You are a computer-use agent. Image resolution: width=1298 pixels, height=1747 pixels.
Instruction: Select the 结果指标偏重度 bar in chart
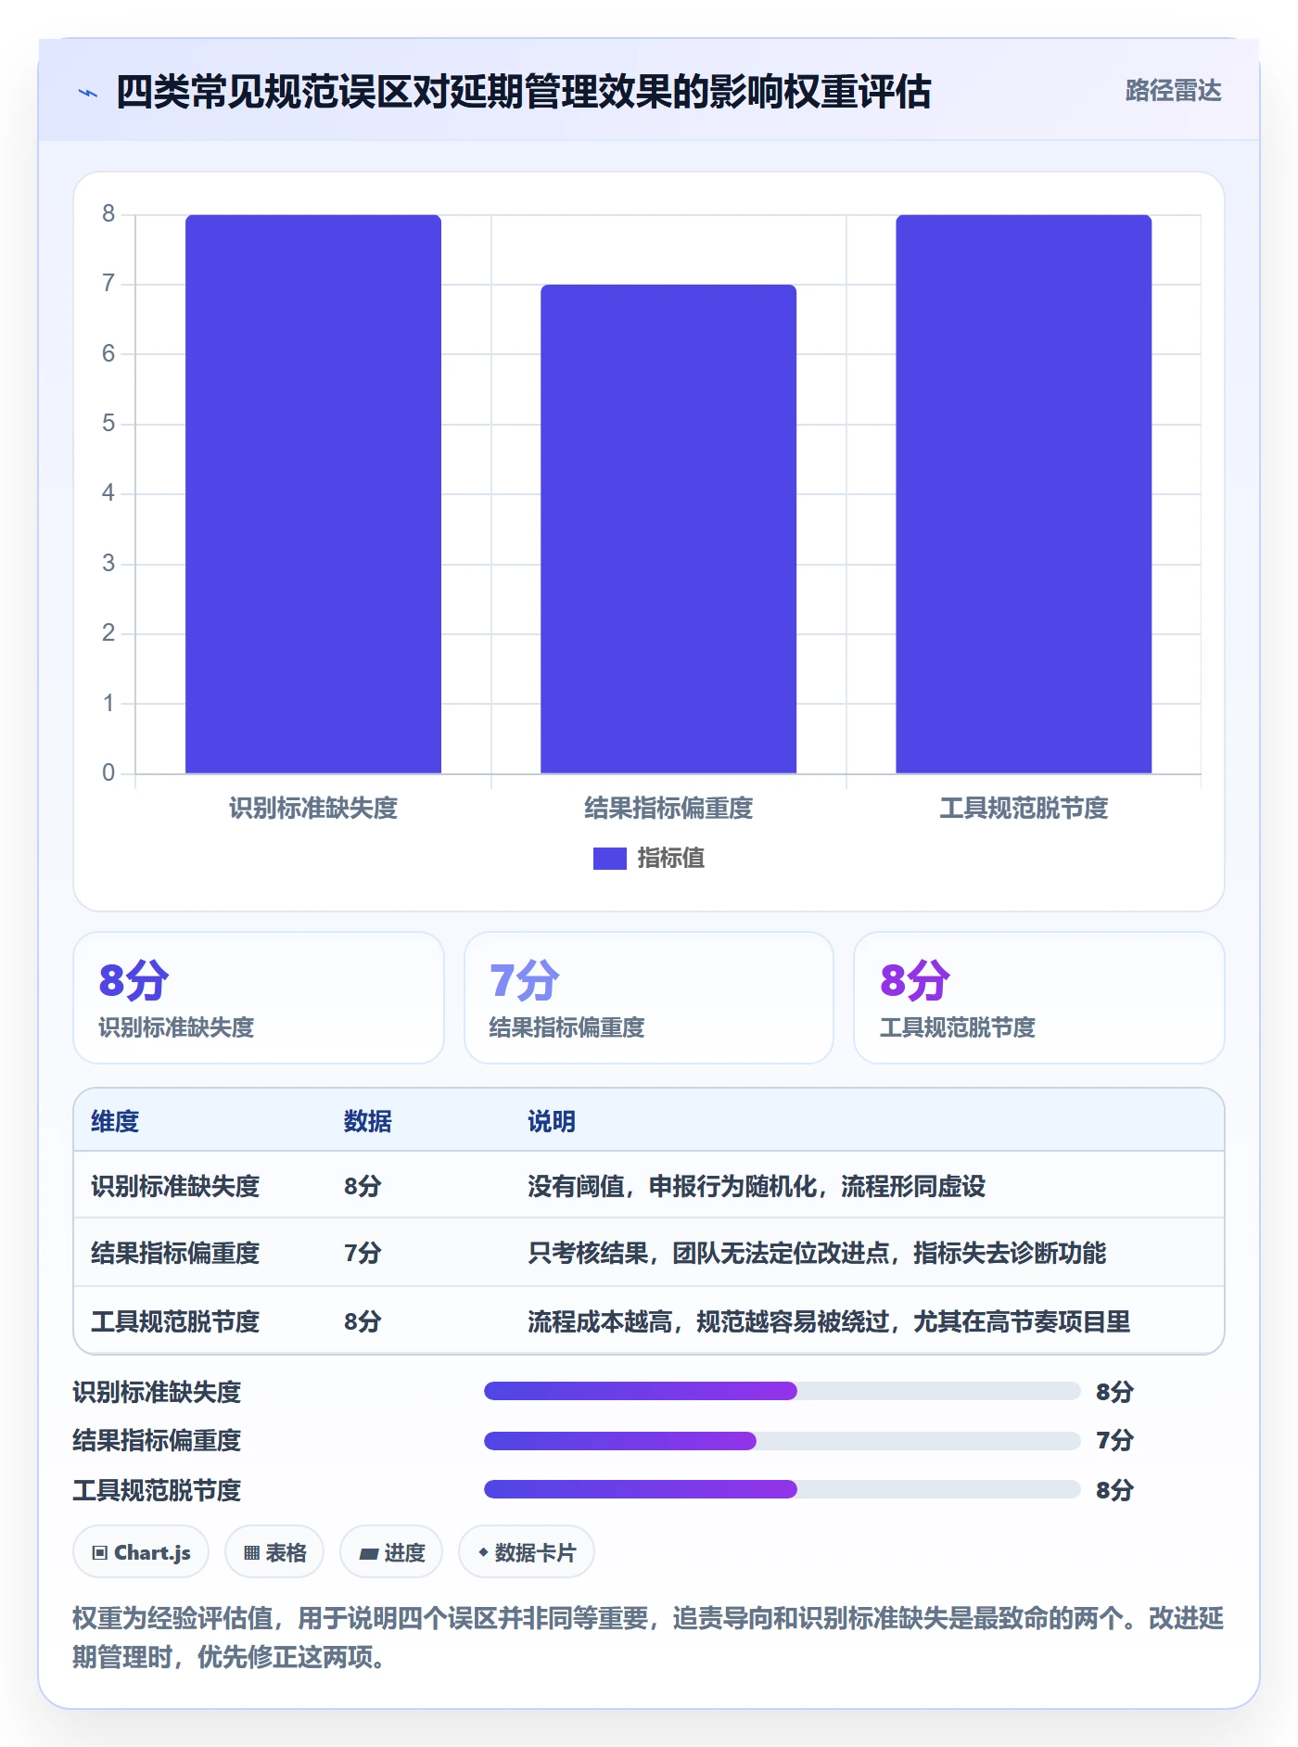point(668,529)
